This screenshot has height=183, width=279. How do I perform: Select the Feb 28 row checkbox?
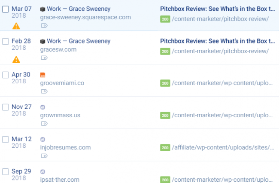point(5,42)
